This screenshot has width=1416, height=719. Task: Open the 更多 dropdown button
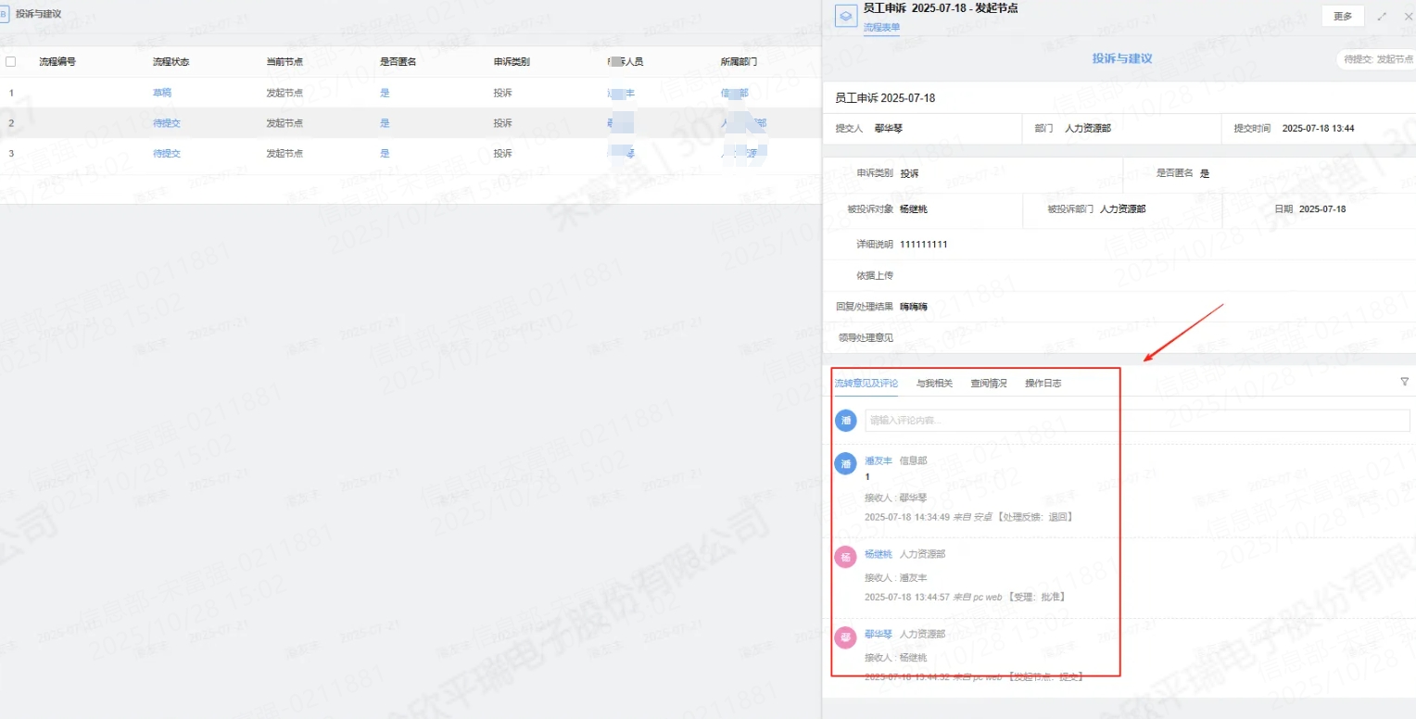(x=1343, y=17)
